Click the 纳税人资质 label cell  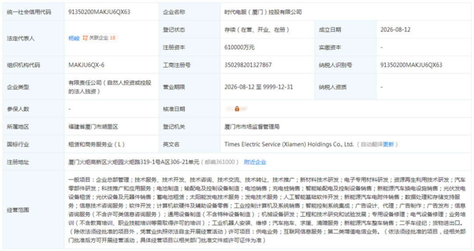pos(345,87)
